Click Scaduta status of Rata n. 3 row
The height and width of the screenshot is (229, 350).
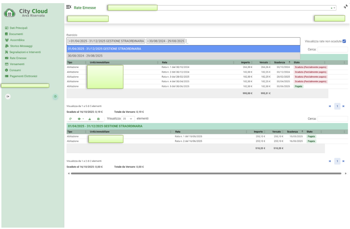point(310,77)
